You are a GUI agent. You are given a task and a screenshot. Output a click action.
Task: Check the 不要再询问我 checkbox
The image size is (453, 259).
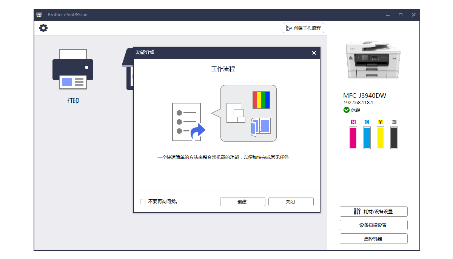click(x=143, y=202)
